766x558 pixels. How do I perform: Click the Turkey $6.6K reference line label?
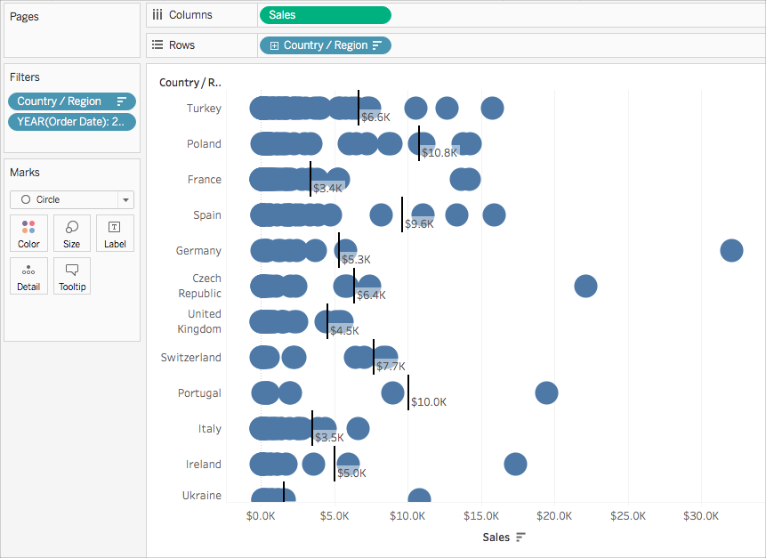pos(375,117)
